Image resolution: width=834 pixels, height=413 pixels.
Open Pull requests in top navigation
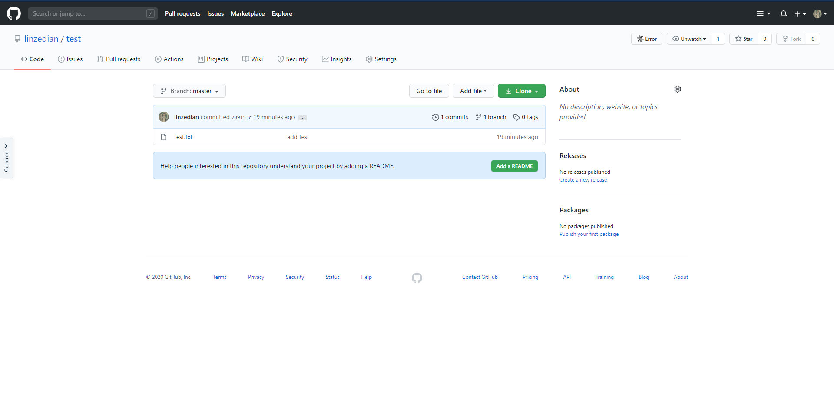(182, 13)
